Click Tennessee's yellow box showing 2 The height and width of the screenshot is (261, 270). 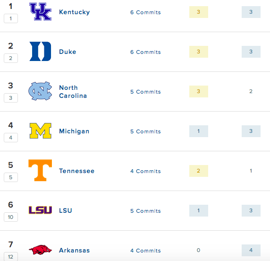pyautogui.click(x=199, y=171)
